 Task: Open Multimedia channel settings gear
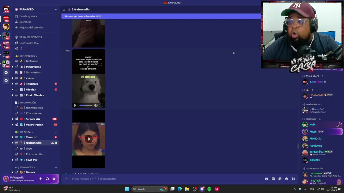coord(56,143)
